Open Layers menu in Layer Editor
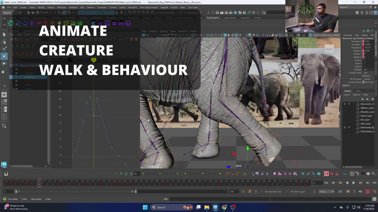 click(x=347, y=95)
